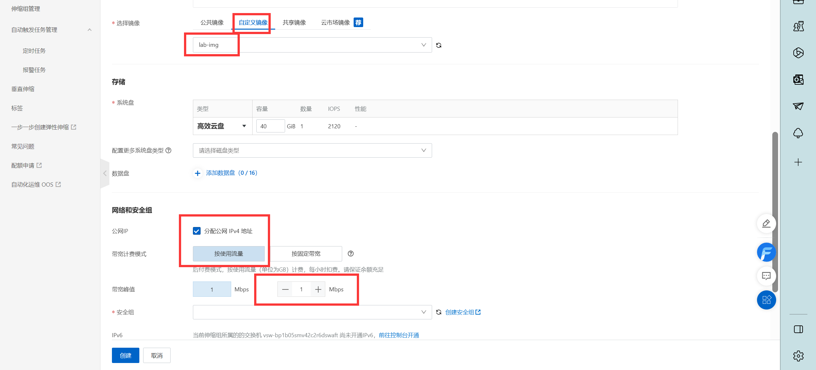Open 自动化运维 OOS link
Image resolution: width=816 pixels, height=370 pixels.
[36, 184]
